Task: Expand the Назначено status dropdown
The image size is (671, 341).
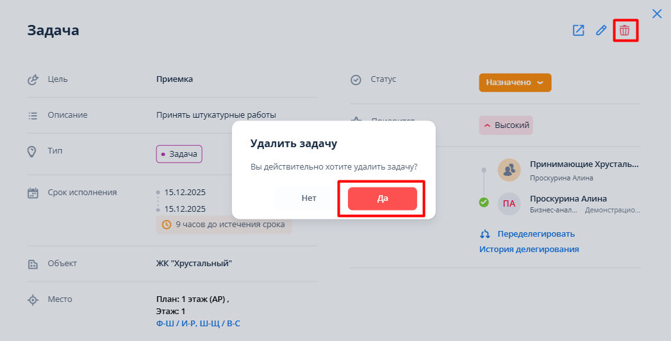Action: [x=515, y=83]
